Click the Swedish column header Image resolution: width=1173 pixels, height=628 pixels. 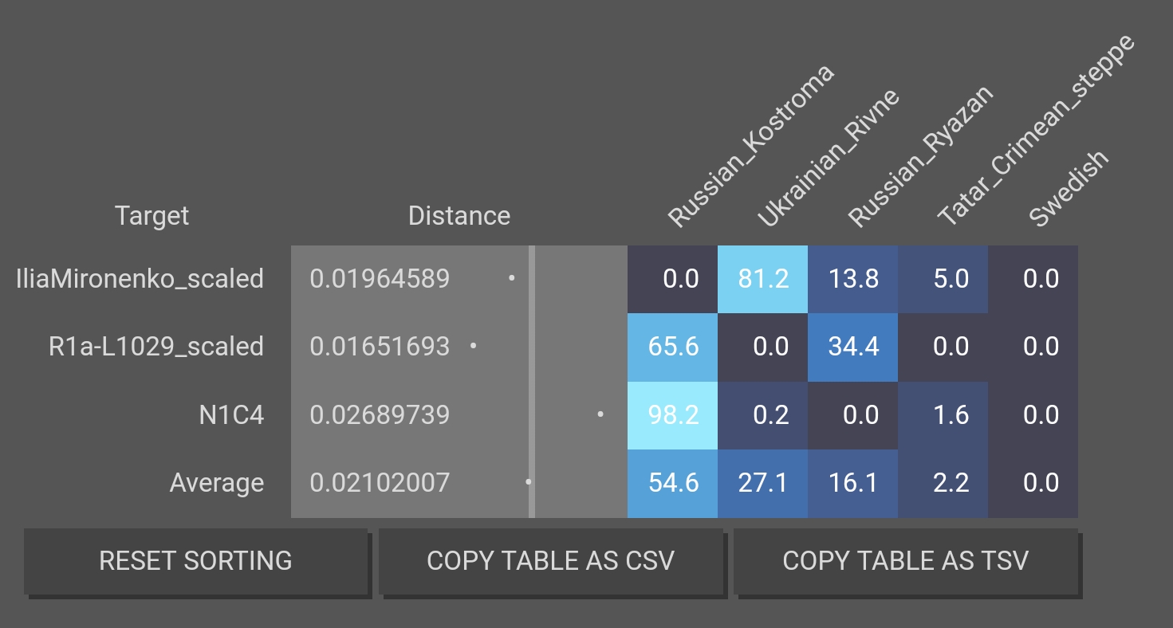tap(1069, 189)
